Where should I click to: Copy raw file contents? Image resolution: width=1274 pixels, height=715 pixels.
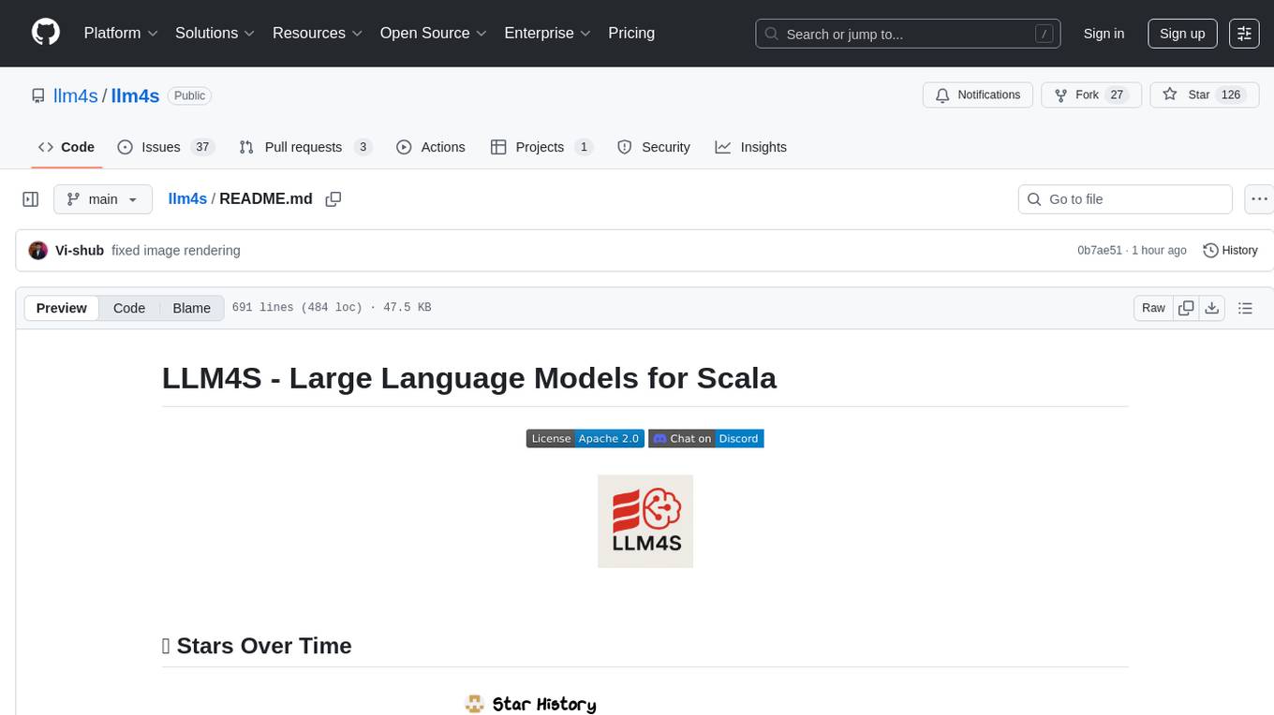coord(1186,308)
